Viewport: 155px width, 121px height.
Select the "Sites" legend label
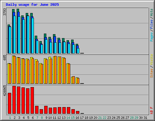(x=152, y=73)
